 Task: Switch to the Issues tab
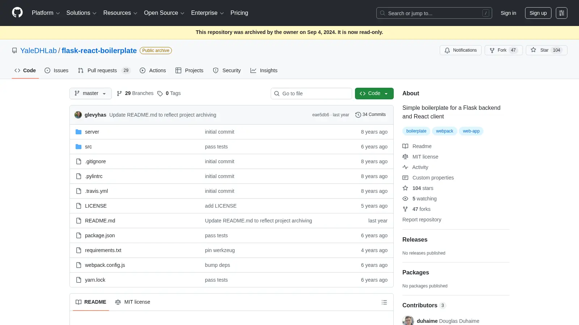[x=56, y=70]
